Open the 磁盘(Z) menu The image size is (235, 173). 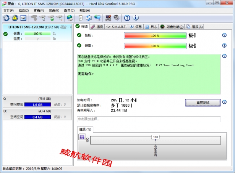24,11
